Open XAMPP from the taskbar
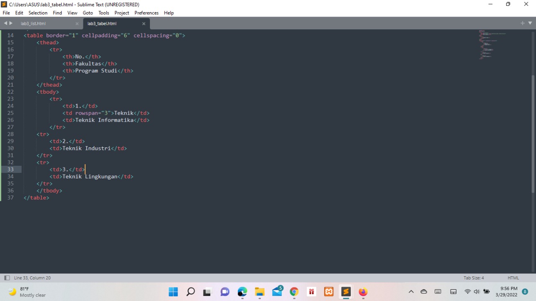The height and width of the screenshot is (301, 536). [x=329, y=292]
